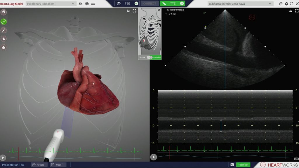This screenshot has width=299, height=168.
Task: Swap panels in the 3D heart view
Action: click(128, 11)
